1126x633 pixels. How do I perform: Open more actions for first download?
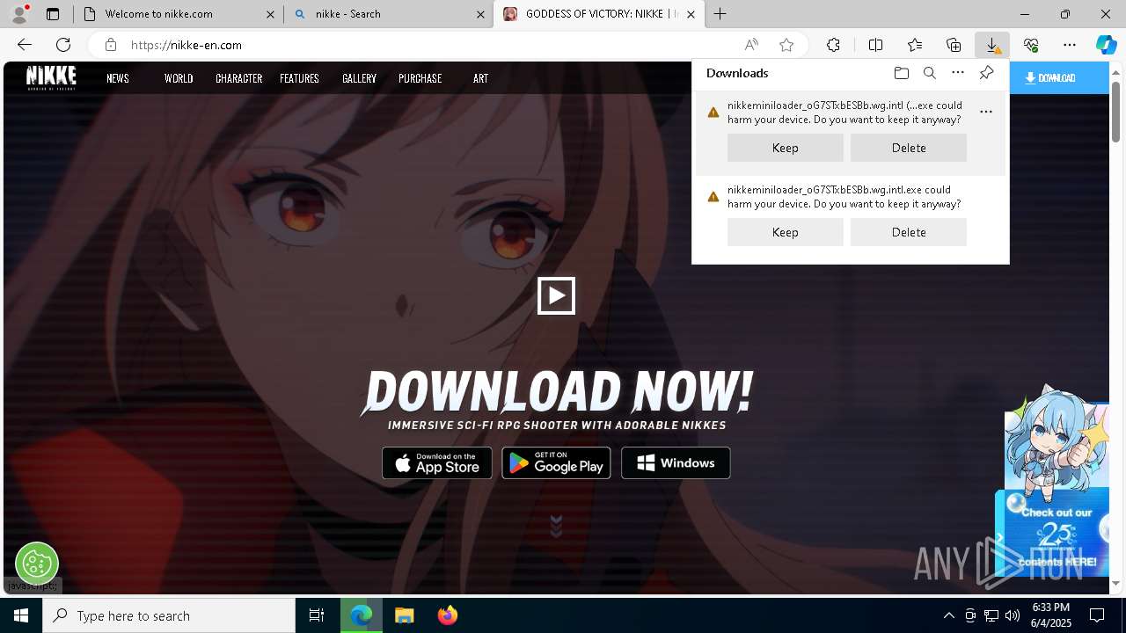point(986,112)
